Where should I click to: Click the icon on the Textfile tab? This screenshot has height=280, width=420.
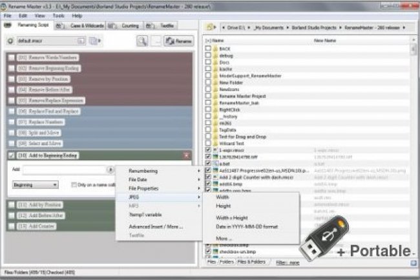(x=150, y=26)
